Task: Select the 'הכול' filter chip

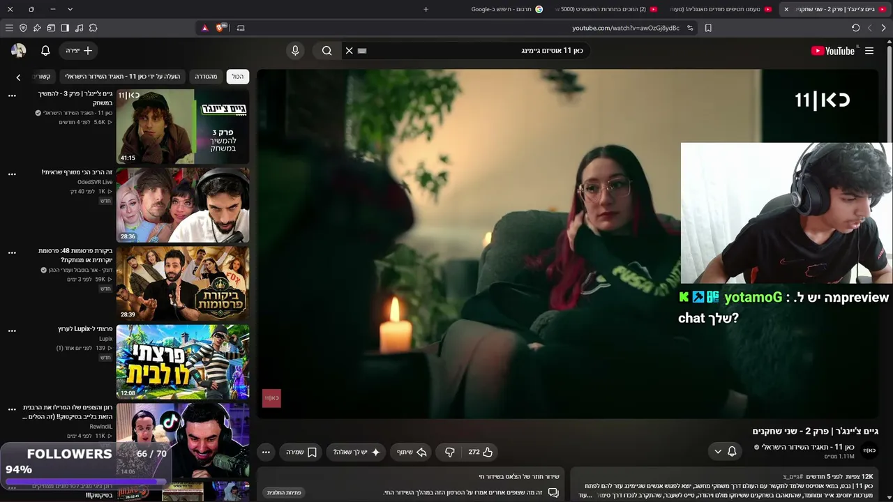Action: pyautogui.click(x=238, y=76)
